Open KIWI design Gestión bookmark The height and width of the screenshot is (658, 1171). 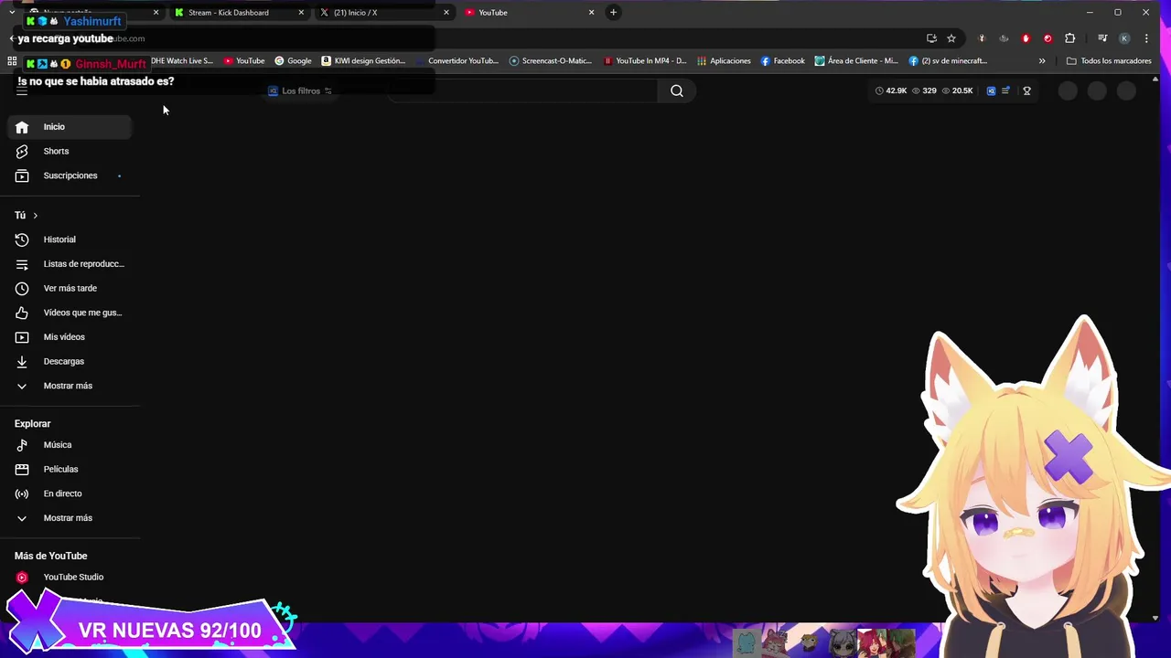coord(363,61)
